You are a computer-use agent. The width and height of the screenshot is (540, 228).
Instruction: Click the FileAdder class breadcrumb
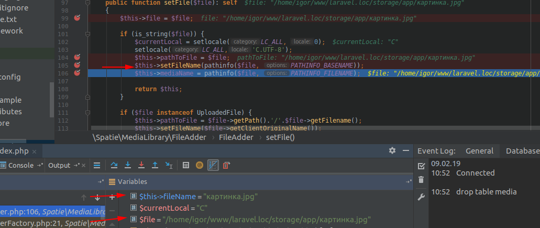(x=236, y=137)
